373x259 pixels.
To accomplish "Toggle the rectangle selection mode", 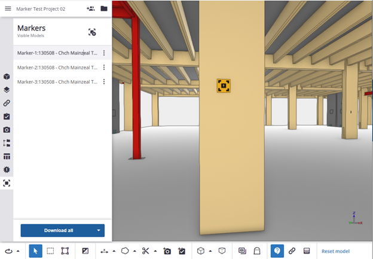I will click(50, 251).
